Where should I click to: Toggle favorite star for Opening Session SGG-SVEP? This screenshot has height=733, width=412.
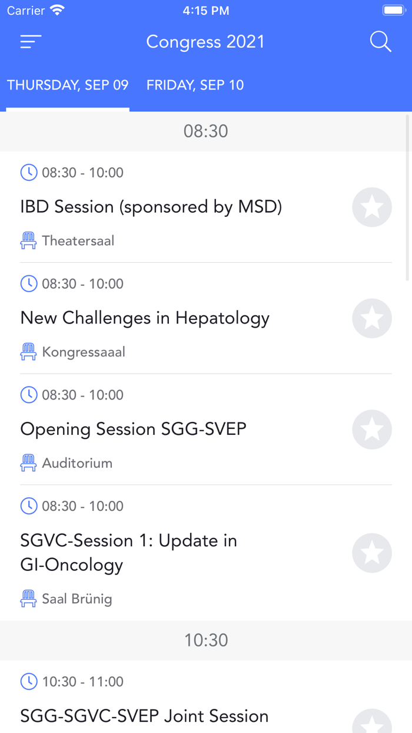click(x=372, y=430)
